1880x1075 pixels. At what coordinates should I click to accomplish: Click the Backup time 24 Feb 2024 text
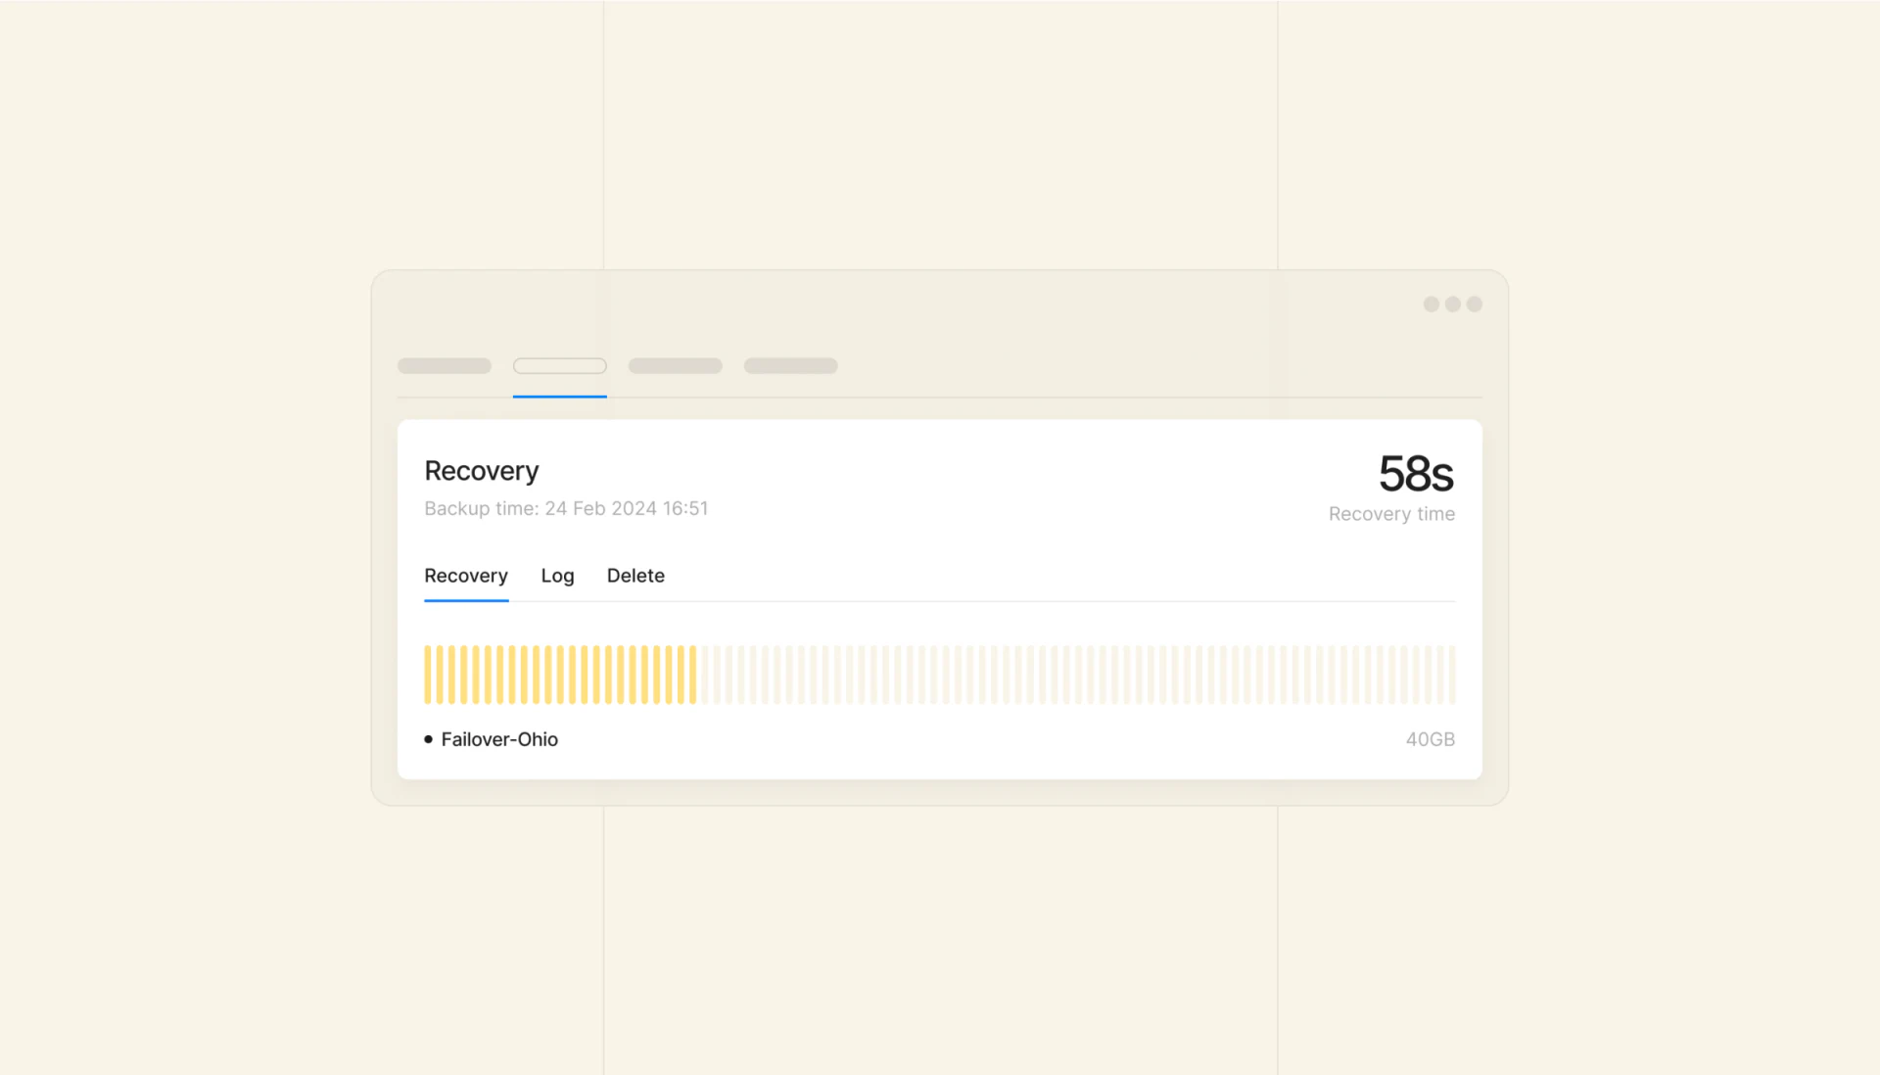(x=566, y=508)
